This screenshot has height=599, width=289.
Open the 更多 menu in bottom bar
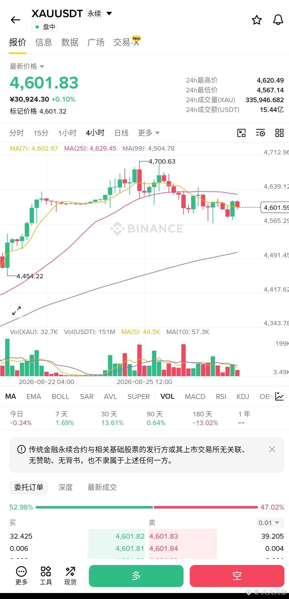tap(21, 576)
